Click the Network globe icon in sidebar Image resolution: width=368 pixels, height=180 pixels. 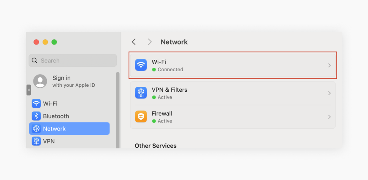[x=36, y=129]
